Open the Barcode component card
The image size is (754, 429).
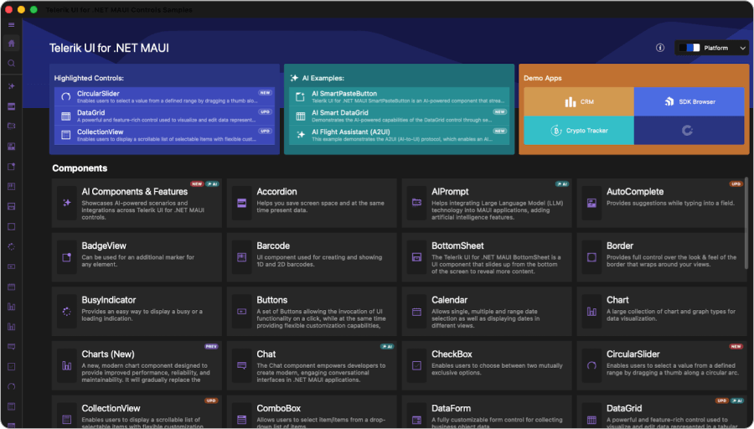312,257
